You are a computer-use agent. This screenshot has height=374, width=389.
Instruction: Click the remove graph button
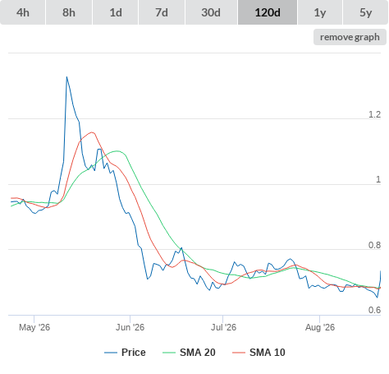pos(350,37)
